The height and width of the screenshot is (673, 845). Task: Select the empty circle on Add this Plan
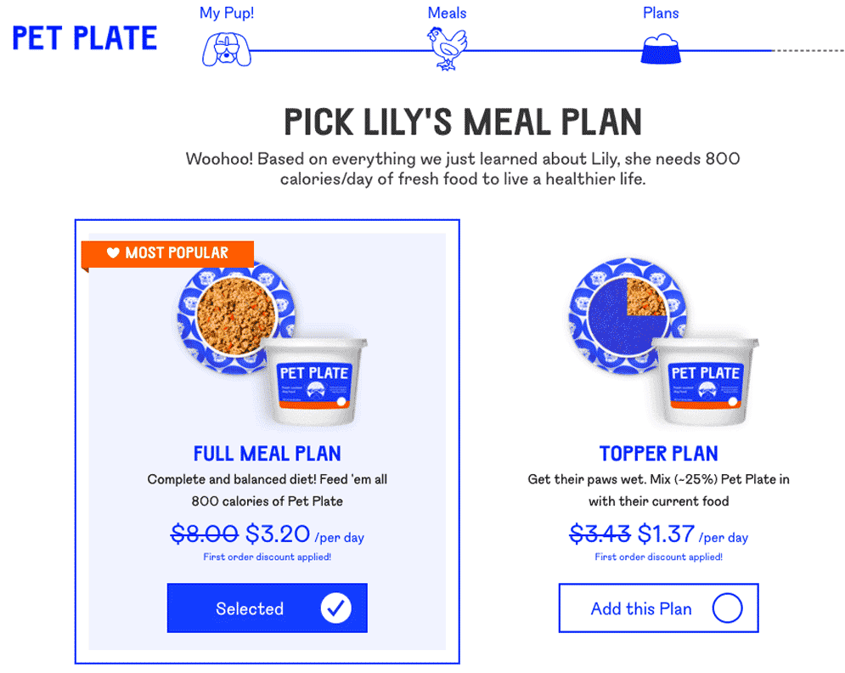click(x=727, y=608)
